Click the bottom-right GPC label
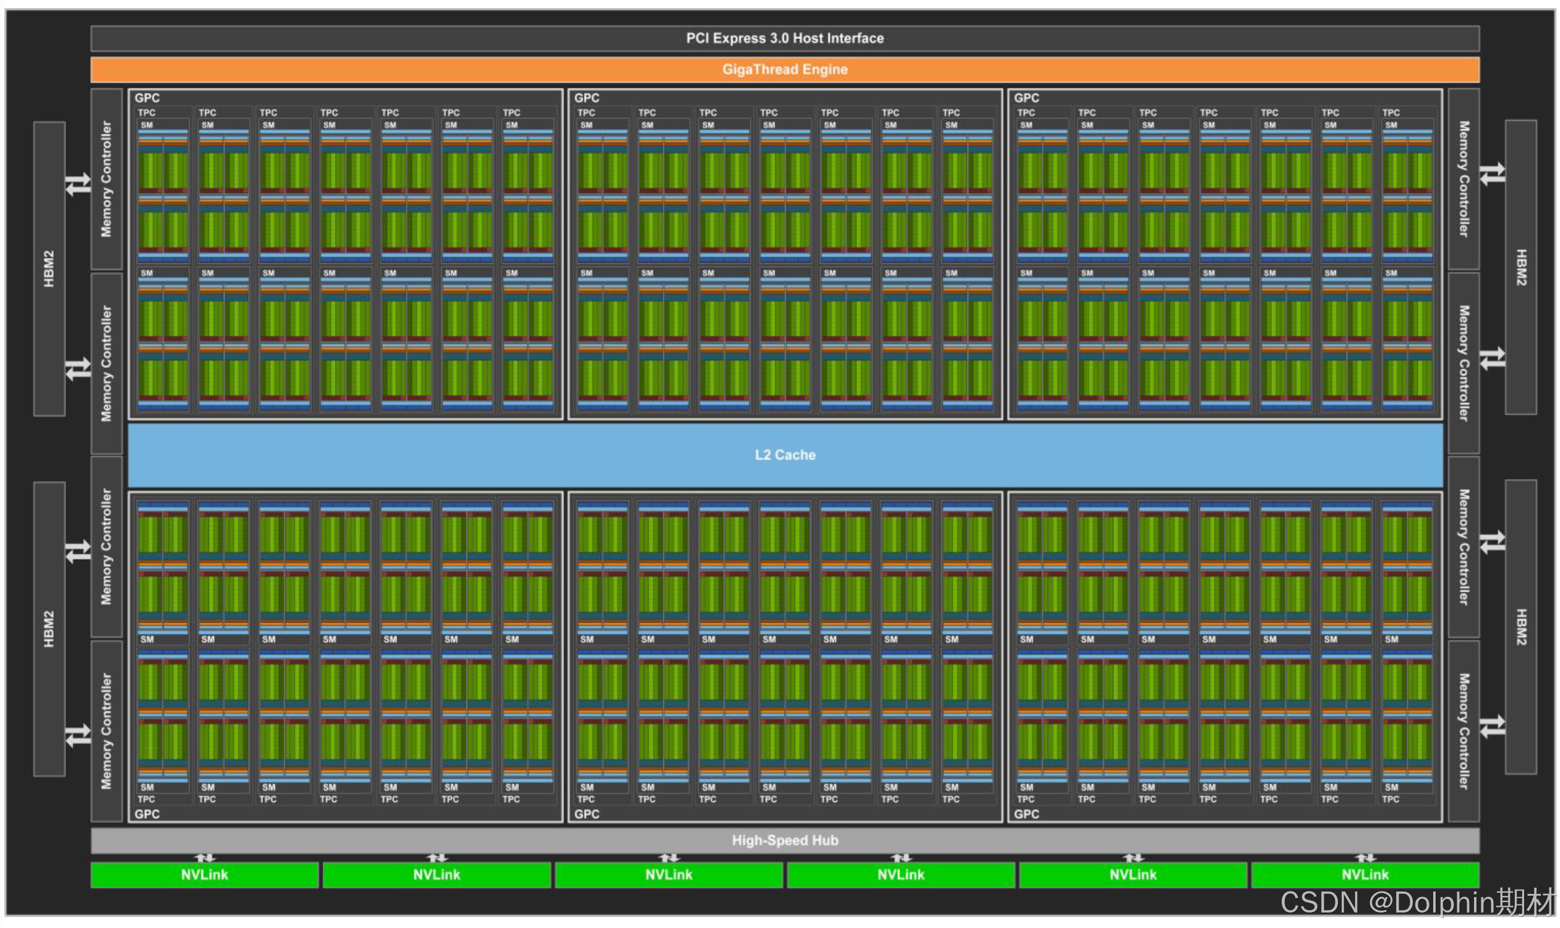1560x928 pixels. tap(1026, 814)
